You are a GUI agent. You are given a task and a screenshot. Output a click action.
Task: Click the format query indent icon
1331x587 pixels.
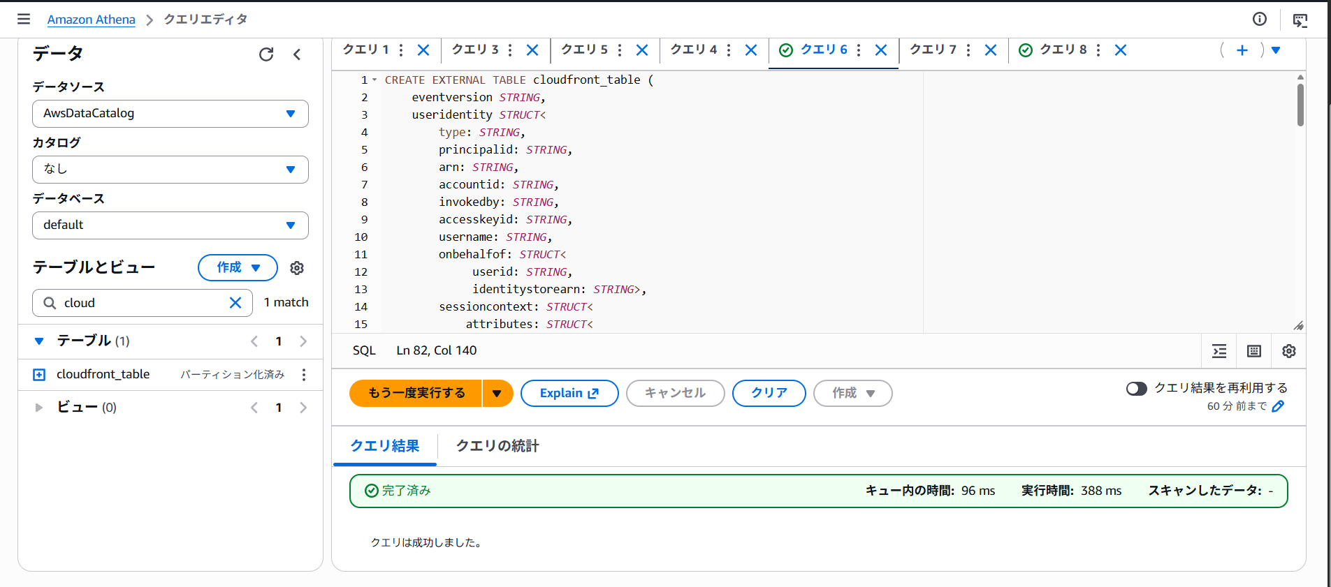click(x=1219, y=351)
